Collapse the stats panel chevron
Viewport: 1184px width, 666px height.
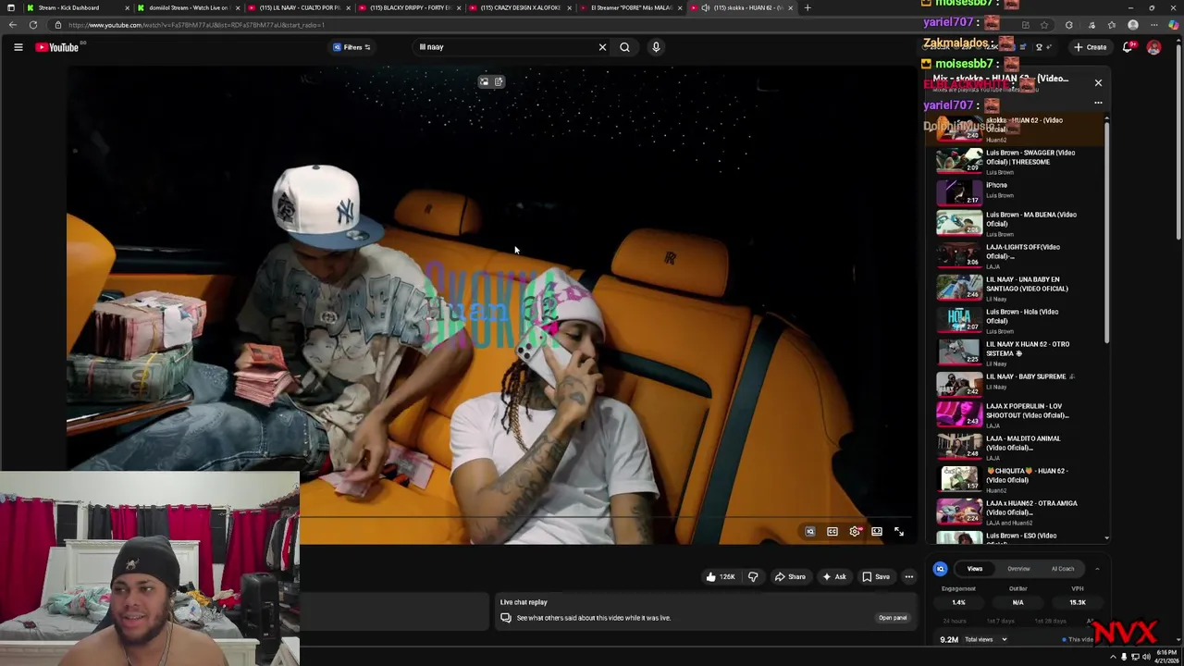[1097, 569]
